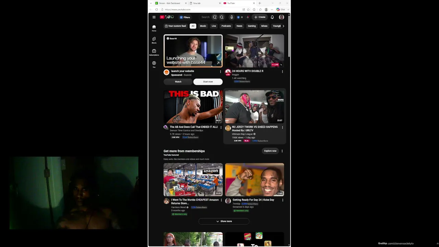Show next category chips with arrow
Image resolution: width=439 pixels, height=247 pixels.
click(x=283, y=26)
